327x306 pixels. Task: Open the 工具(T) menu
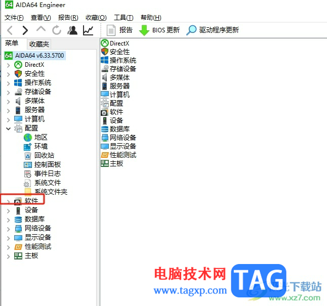[x=124, y=18]
